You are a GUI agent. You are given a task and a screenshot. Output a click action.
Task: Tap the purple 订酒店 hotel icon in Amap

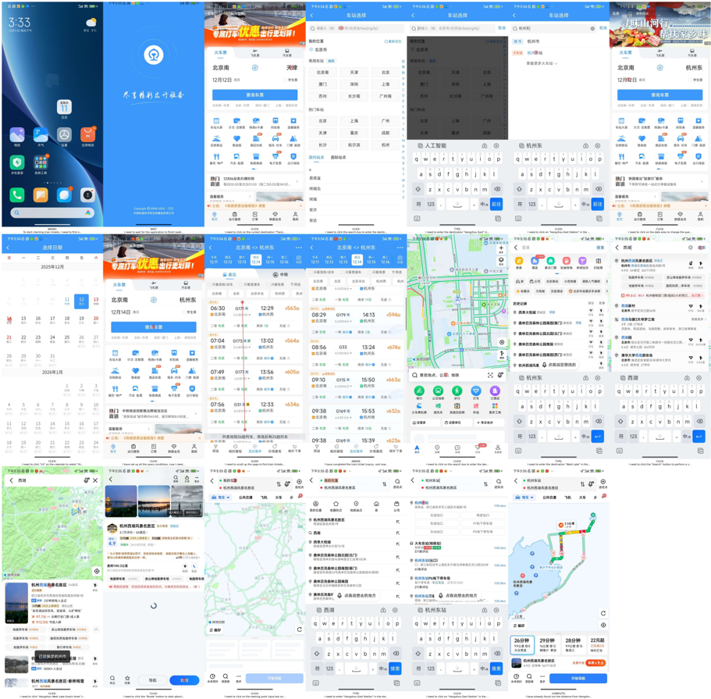(495, 391)
